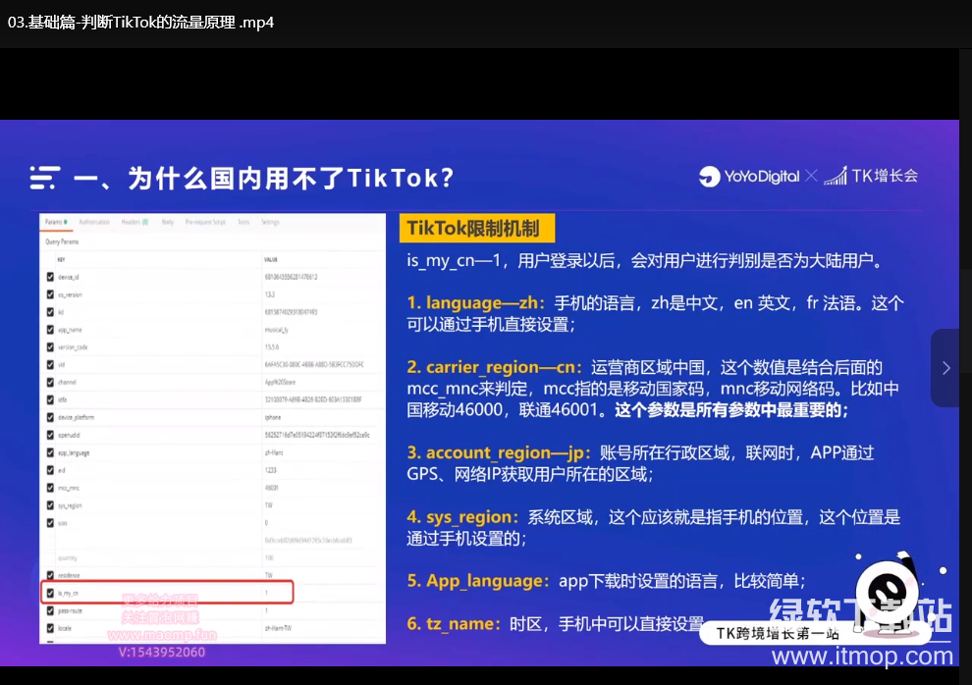The height and width of the screenshot is (685, 972).
Task: Click the hamburger list icon beside the slide heading
Action: click(x=45, y=177)
